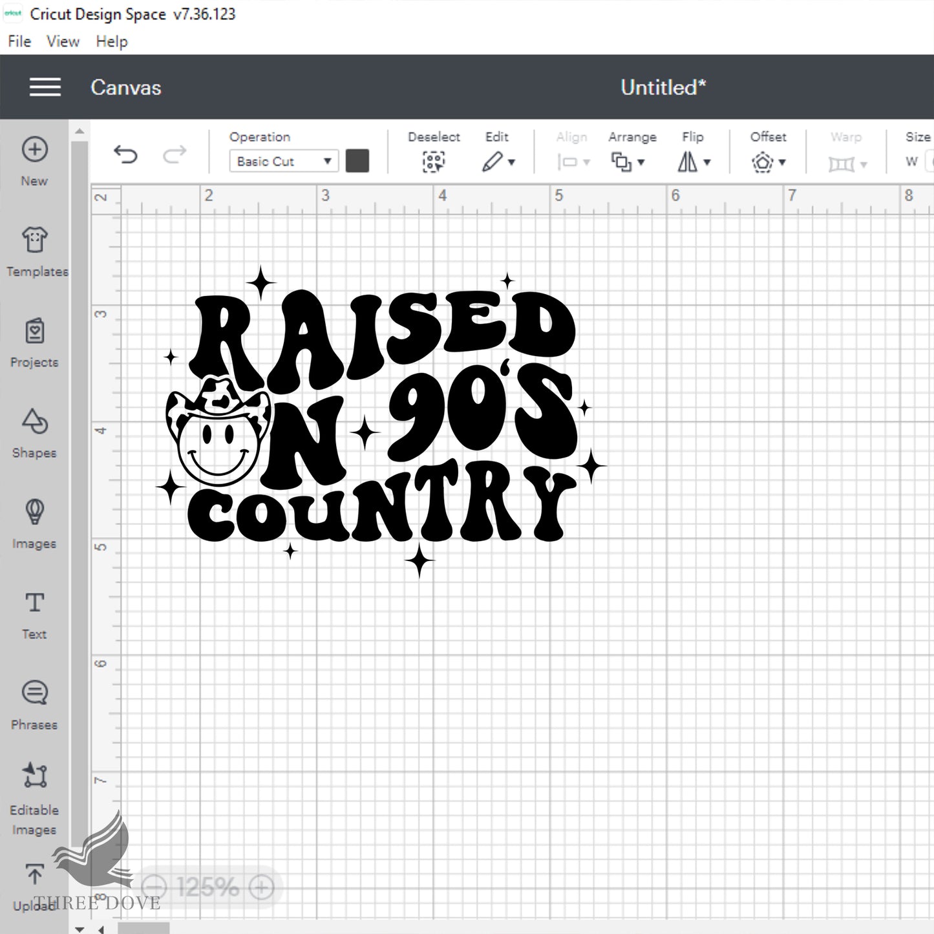Click the Size width input field
Screen dimensions: 934x934
[930, 161]
